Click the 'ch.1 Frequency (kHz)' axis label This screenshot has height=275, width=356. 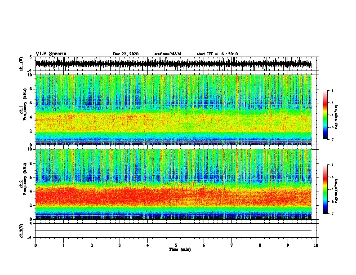(x=25, y=104)
